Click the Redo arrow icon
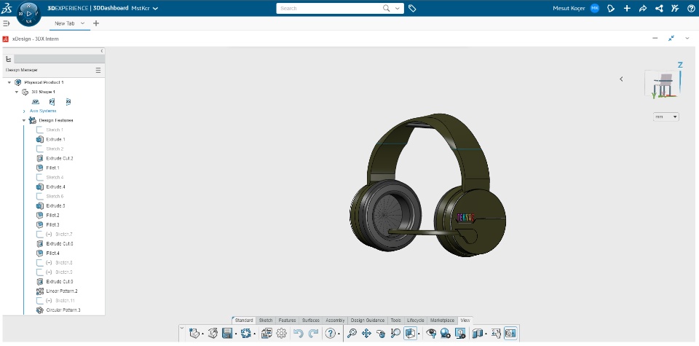Image resolution: width=699 pixels, height=346 pixels. (x=313, y=333)
